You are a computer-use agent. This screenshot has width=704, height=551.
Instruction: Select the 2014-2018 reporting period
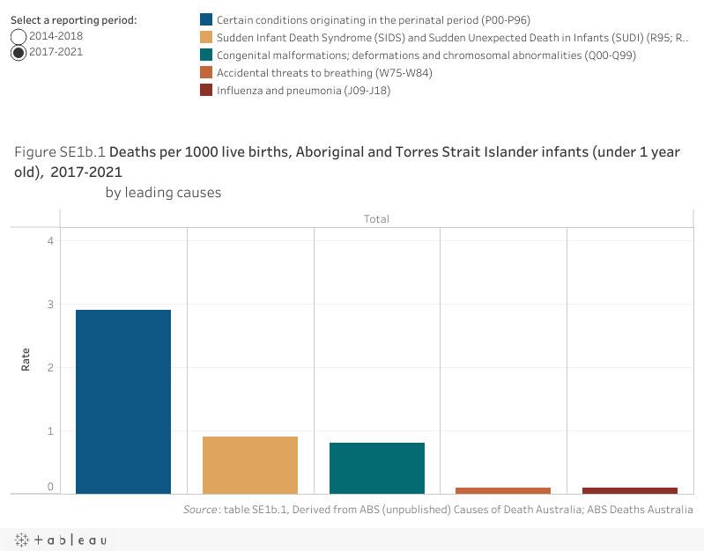tap(19, 36)
